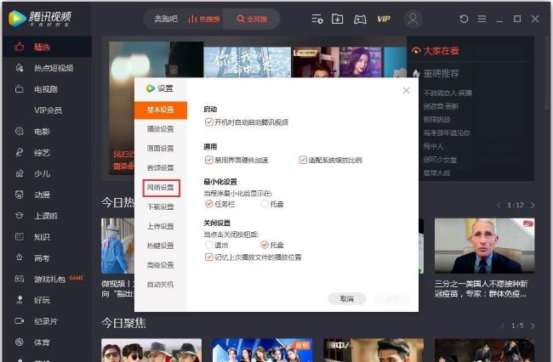Click the gold VIP icon in header
This screenshot has height=362, width=553.
pyautogui.click(x=384, y=18)
